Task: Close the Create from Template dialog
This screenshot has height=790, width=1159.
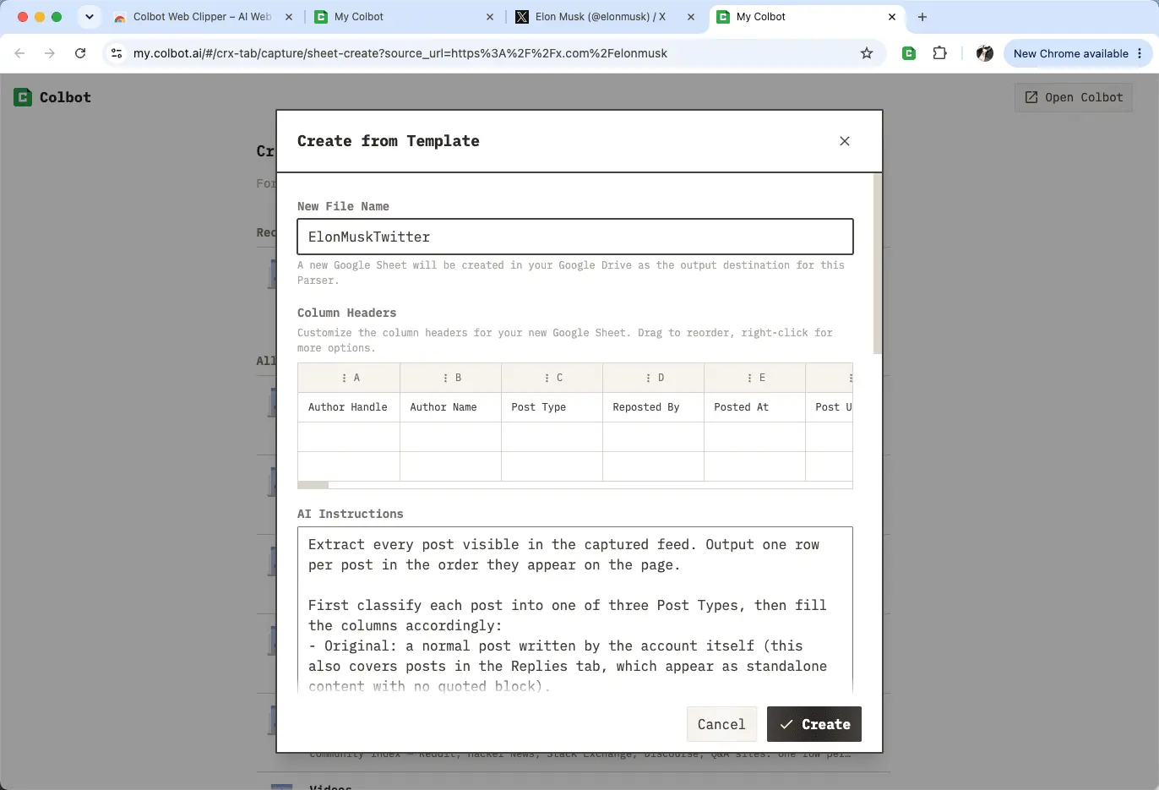Action: (845, 141)
